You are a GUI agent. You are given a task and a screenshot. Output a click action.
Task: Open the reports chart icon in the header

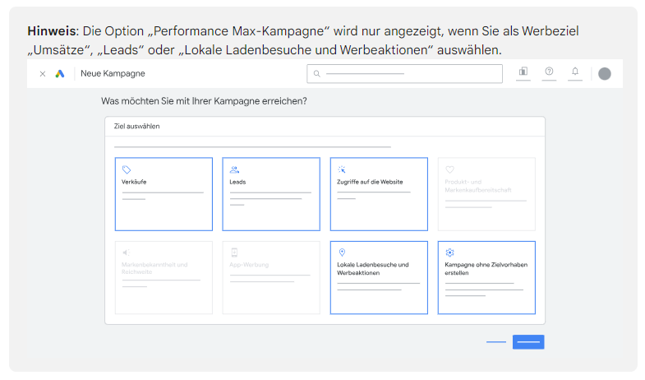[523, 72]
